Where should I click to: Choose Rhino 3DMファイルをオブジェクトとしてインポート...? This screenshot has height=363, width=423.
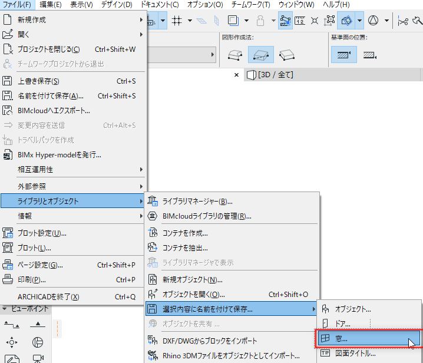232,355
